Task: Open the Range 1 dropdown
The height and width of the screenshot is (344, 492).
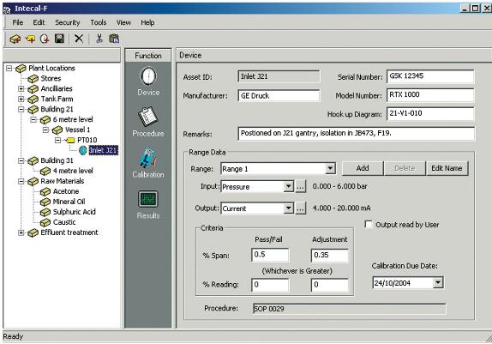Action: coord(330,169)
